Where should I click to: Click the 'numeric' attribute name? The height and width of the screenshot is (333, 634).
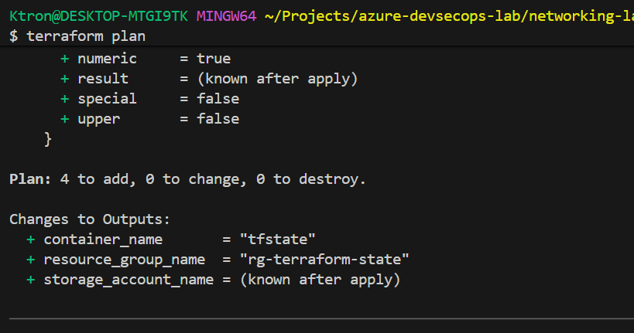tap(107, 59)
